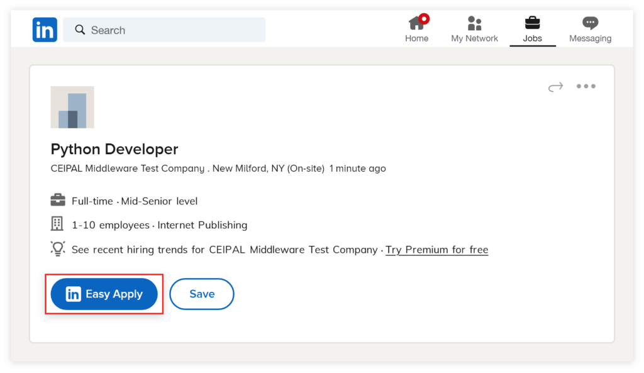
Task: Click the company logo thumbnail
Action: [x=72, y=107]
